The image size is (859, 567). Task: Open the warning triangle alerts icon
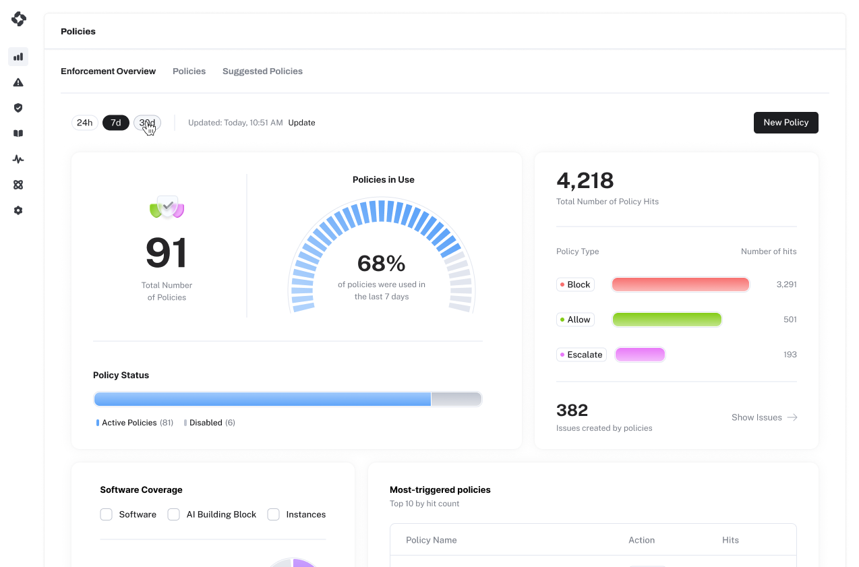(x=18, y=82)
